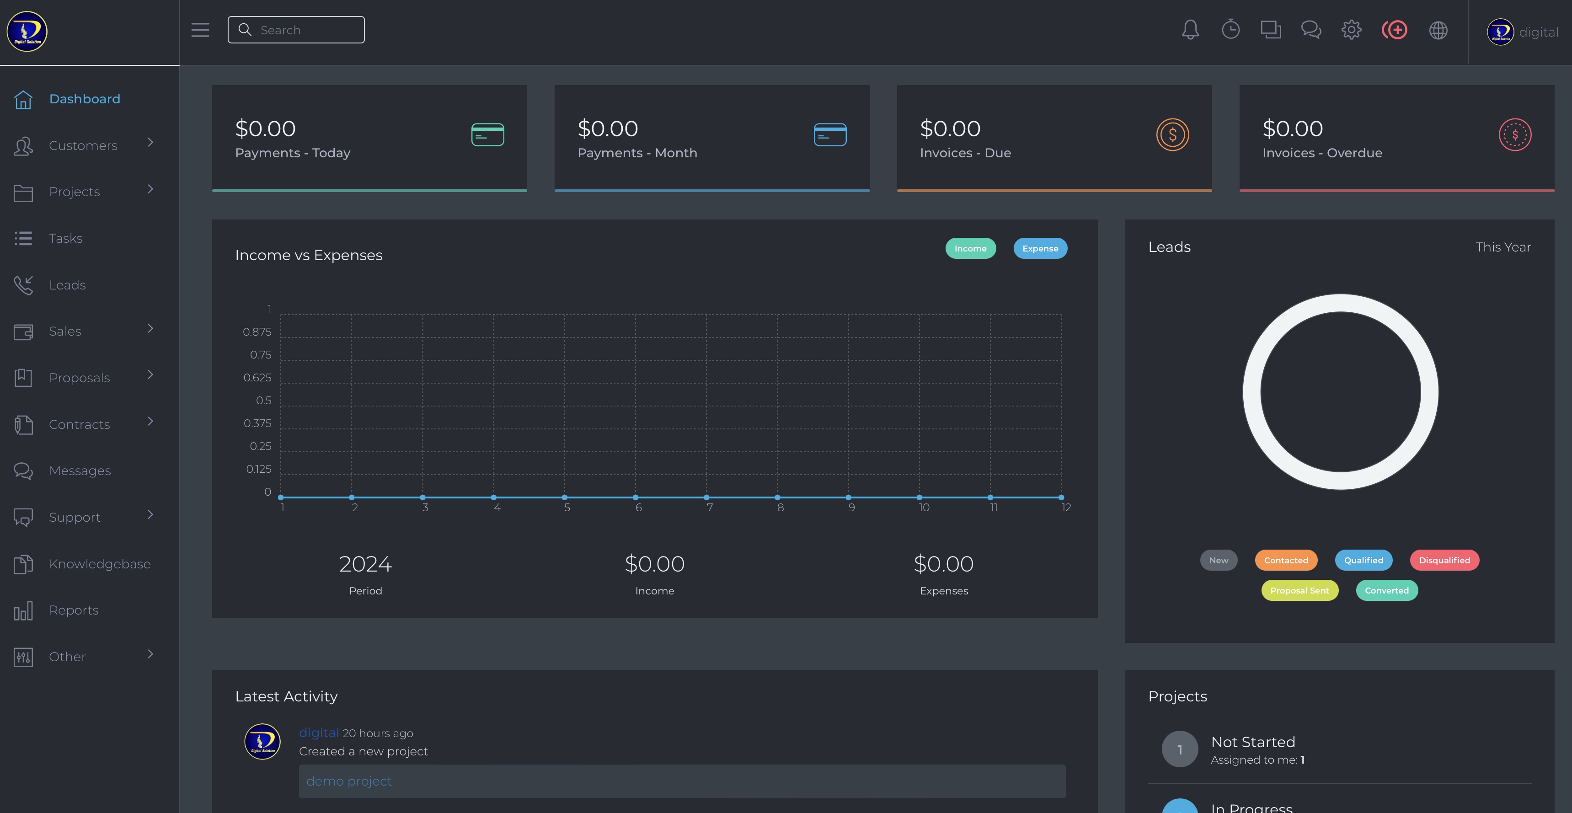Open the Tasks sidebar item

pos(65,238)
